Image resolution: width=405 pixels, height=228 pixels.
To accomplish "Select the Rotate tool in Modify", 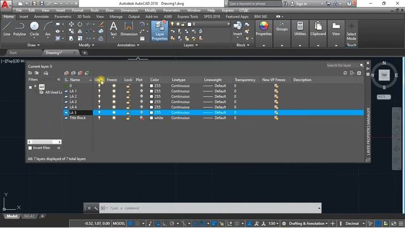I will point(80,24).
